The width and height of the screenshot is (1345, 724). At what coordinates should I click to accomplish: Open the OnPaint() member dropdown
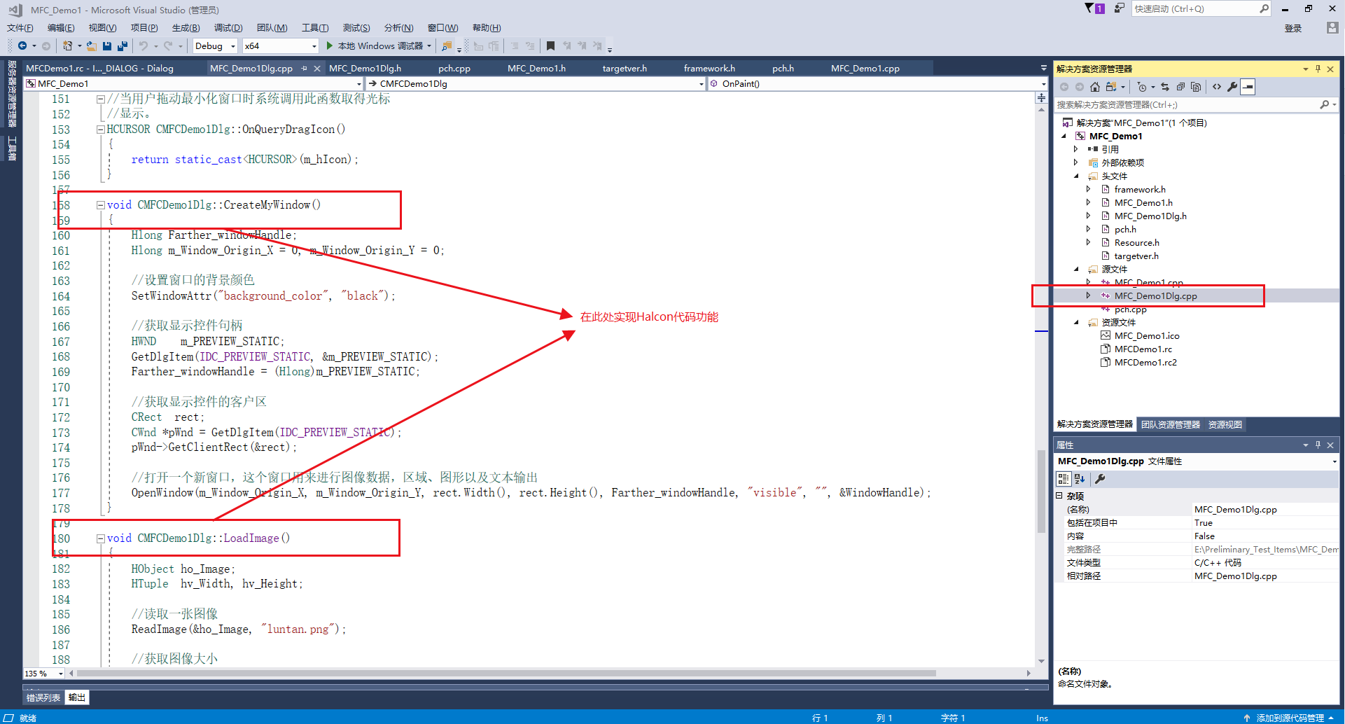click(877, 83)
